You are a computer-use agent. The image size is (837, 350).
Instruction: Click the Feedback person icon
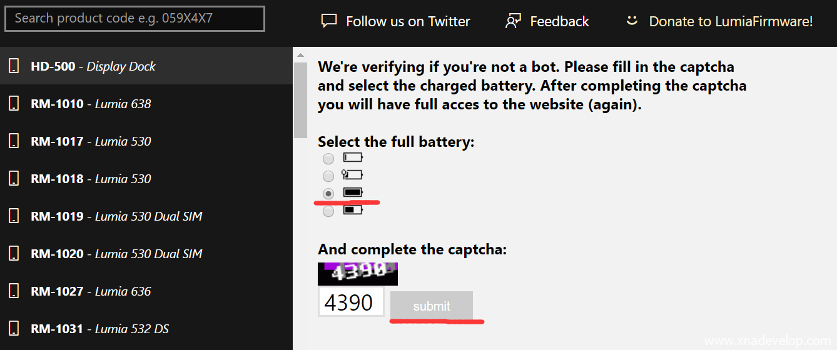513,21
